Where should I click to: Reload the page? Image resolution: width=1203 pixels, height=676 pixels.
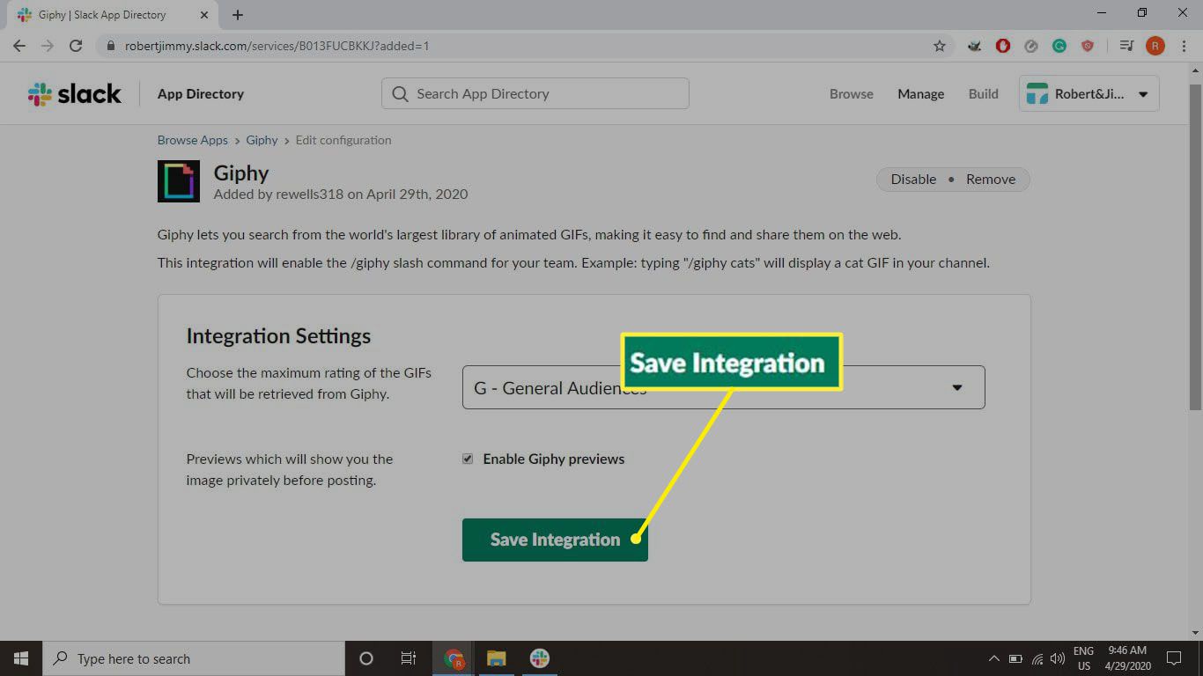click(x=76, y=46)
